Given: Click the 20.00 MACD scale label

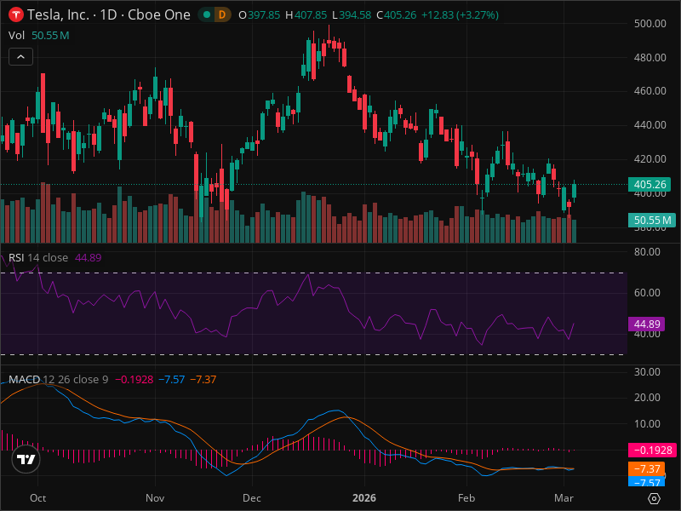Looking at the screenshot, I should (647, 398).
